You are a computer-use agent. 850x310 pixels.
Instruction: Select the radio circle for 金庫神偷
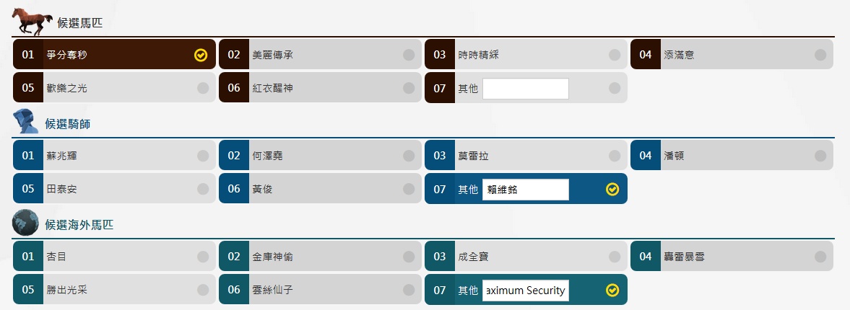(409, 257)
